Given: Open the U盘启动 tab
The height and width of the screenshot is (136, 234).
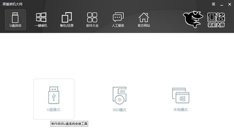Looking at the screenshot, I should [15, 20].
